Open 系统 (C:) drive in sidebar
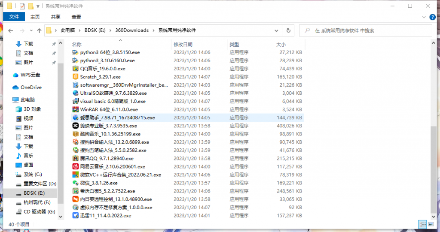This screenshot has width=440, height=232. (29, 174)
